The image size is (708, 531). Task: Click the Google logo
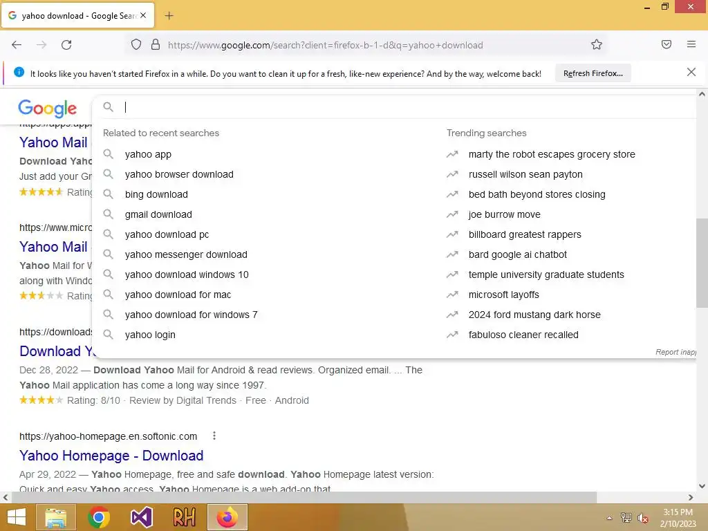click(x=48, y=109)
